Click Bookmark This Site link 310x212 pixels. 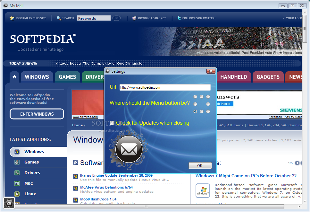(x=31, y=18)
